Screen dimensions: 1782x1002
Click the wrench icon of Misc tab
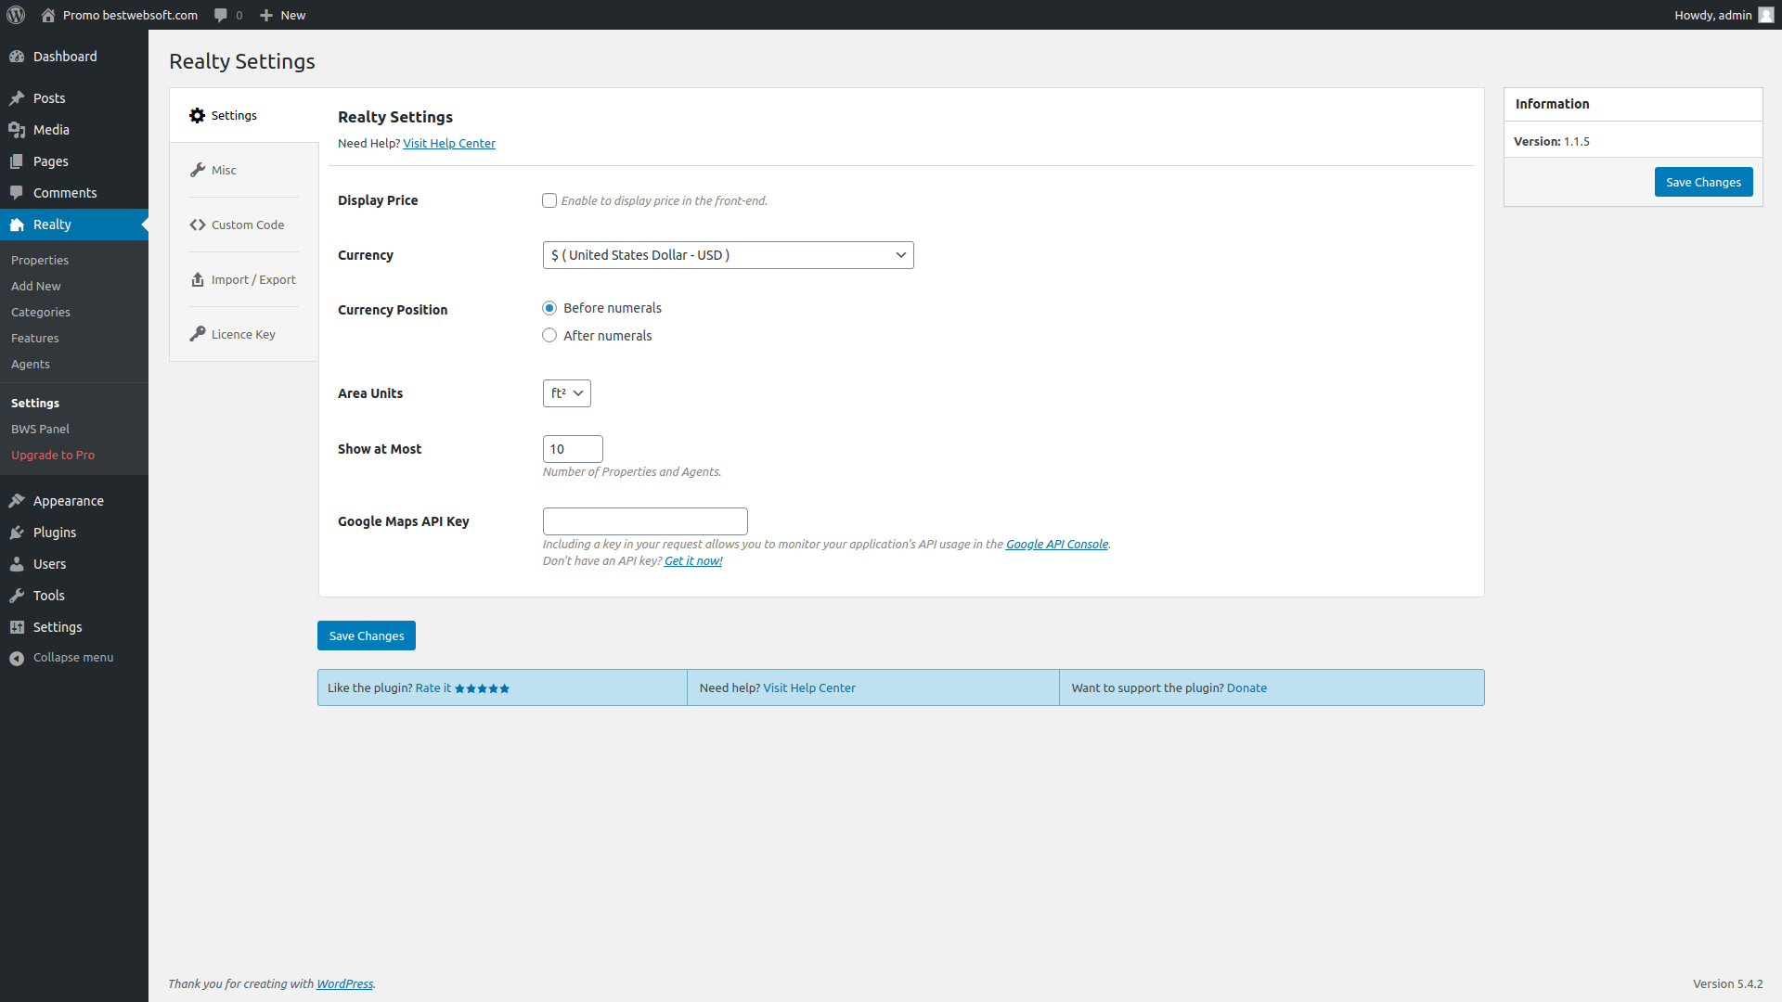click(x=198, y=170)
